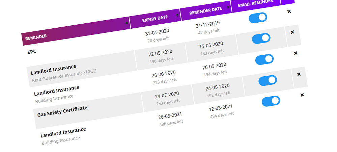Remove the Gas Safety Certificate reminder

(299, 74)
